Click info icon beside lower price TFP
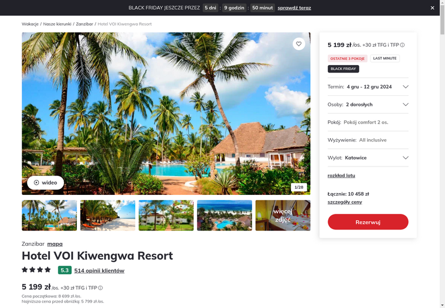The height and width of the screenshot is (308, 445). point(101,288)
